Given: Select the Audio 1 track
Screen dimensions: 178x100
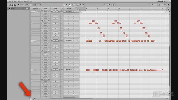Looking at the screenshot, I should tap(19, 9).
